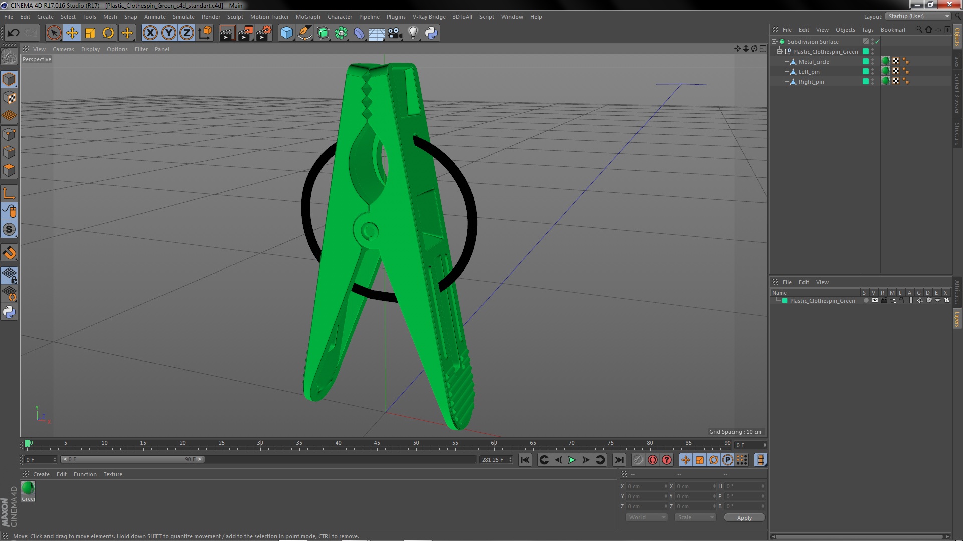Click the Make Editable icon

pyautogui.click(x=9, y=56)
